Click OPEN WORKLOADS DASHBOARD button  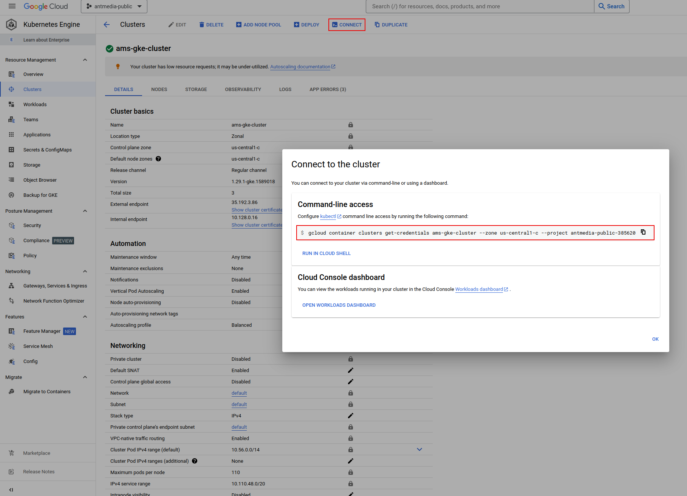pyautogui.click(x=339, y=305)
